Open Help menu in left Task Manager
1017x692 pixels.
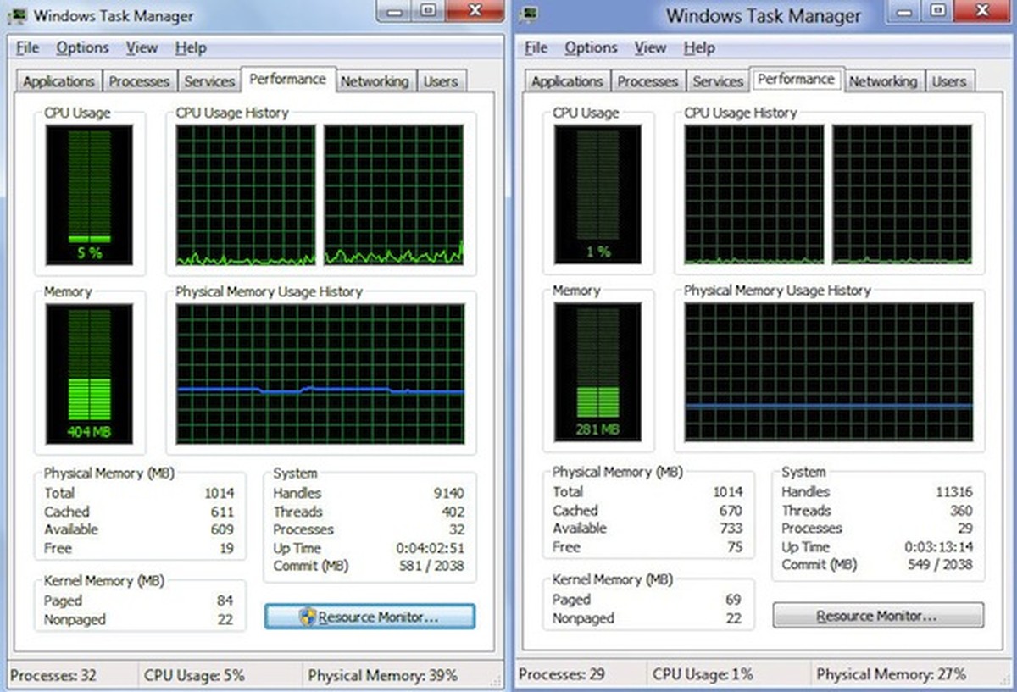[x=191, y=47]
